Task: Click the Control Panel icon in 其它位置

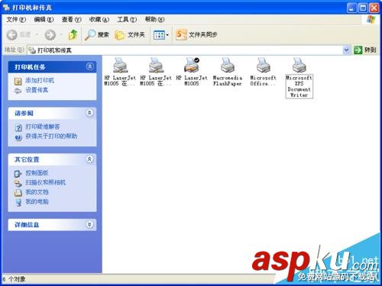Action: tap(18, 174)
